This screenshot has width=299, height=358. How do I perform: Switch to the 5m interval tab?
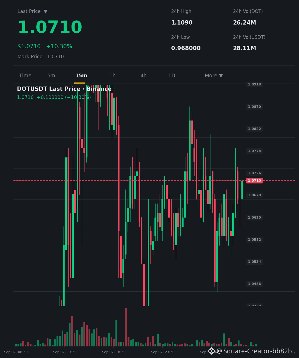pyautogui.click(x=51, y=76)
